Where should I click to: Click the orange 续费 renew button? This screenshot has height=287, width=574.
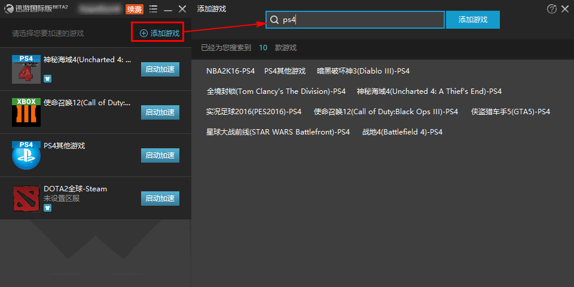[135, 9]
